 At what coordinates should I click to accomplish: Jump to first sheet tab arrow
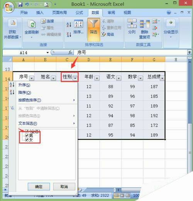click(5, 189)
